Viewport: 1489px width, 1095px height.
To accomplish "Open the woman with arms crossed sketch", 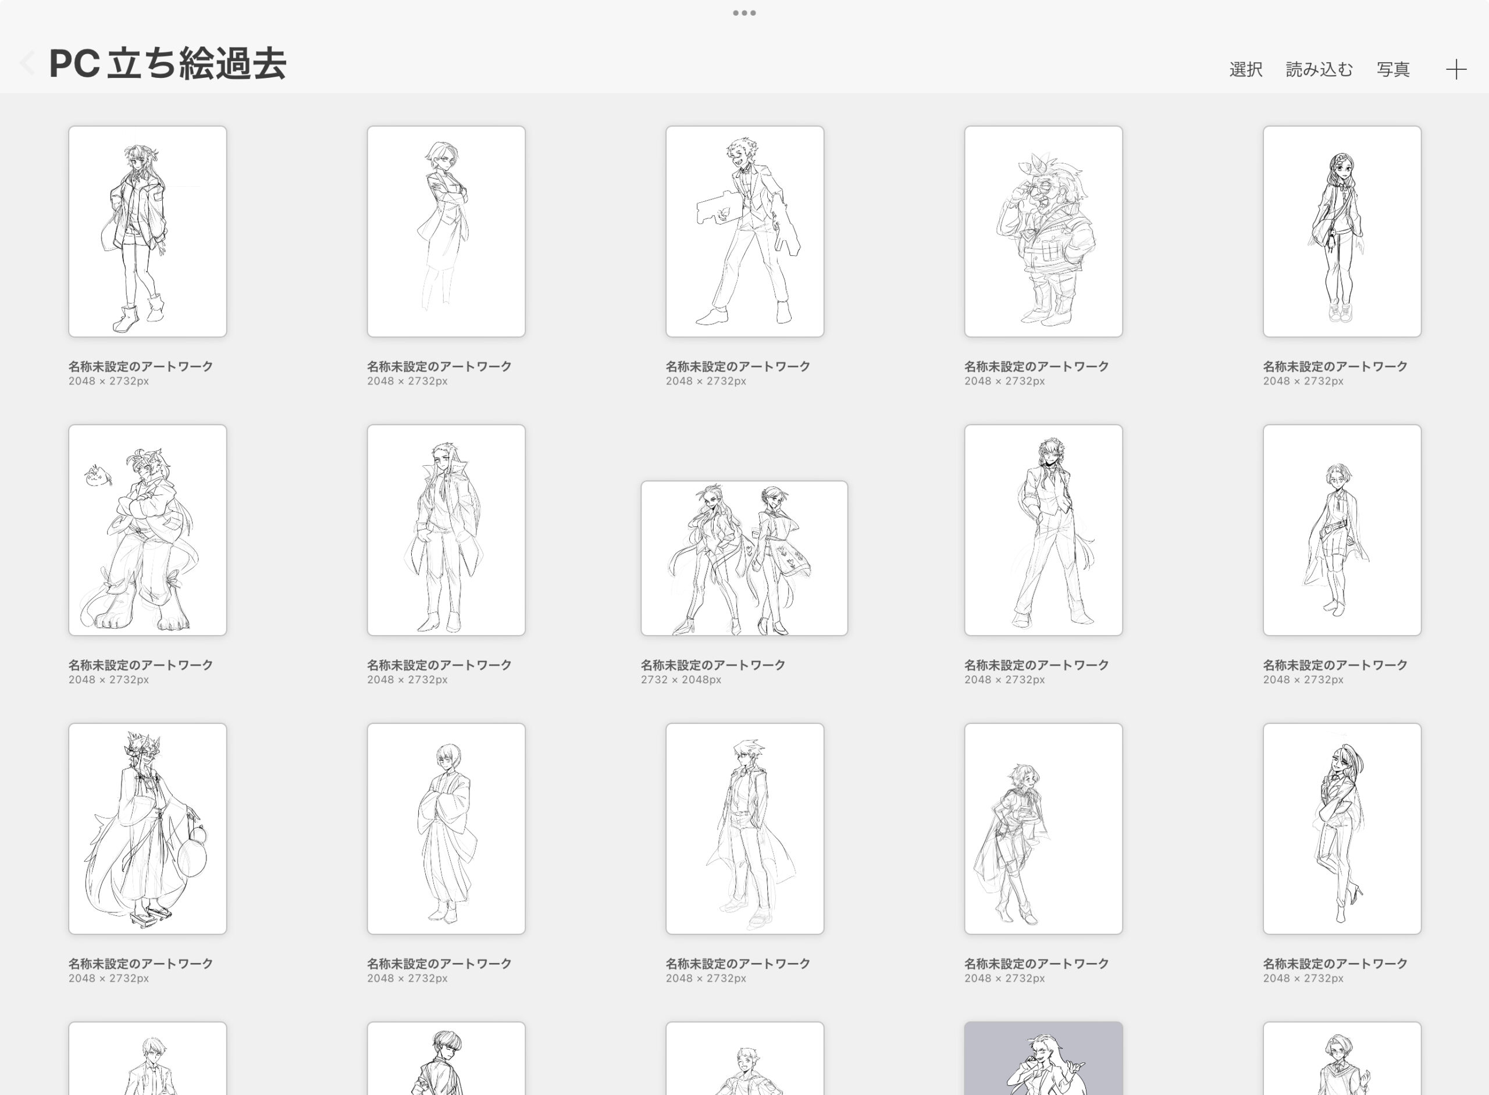I will coord(446,231).
